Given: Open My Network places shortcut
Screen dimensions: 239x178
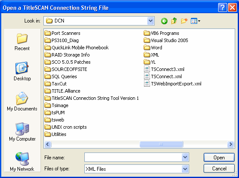Looking at the screenshot, I should click(22, 161).
